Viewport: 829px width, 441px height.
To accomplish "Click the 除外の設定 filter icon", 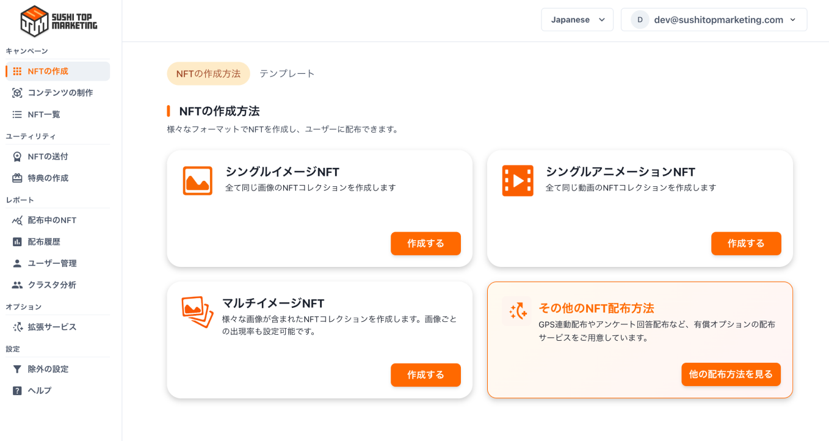I will tap(17, 370).
